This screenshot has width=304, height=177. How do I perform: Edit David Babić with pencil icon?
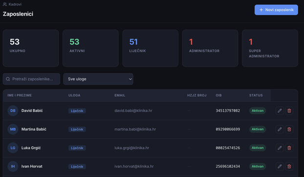tap(280, 111)
